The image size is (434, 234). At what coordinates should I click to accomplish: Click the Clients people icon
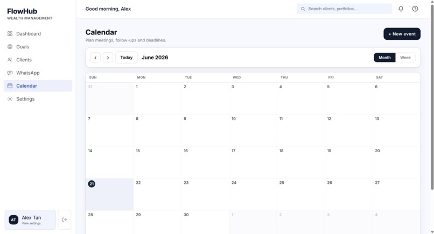tap(10, 60)
